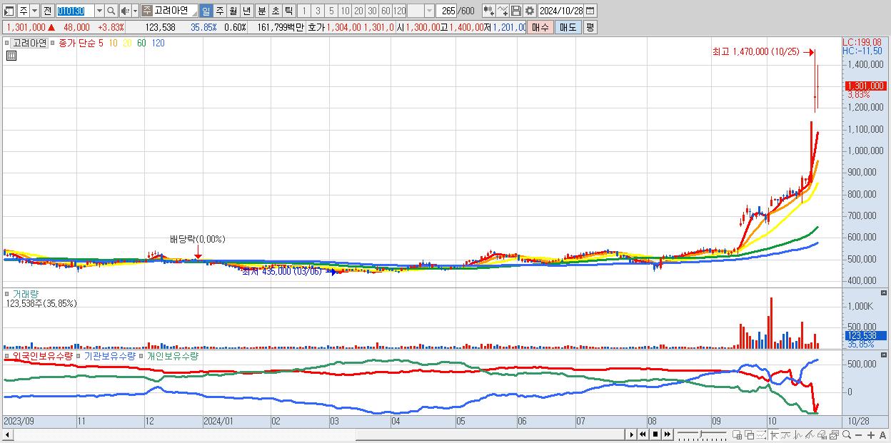Toggle the 외국인보유수량 indicator marker

pos(7,355)
